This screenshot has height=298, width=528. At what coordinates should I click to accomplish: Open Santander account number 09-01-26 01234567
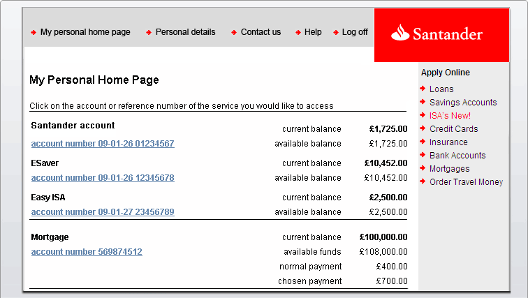click(x=103, y=144)
